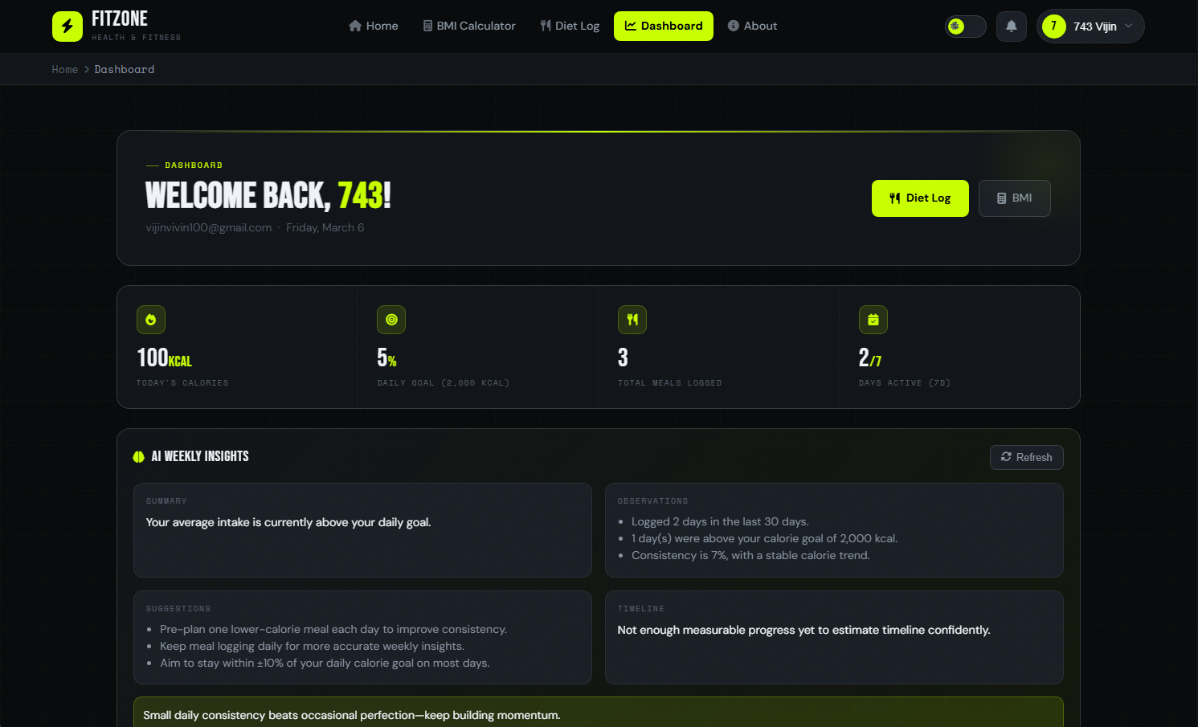
Task: Click the round avatar showing number 7
Action: (x=1053, y=27)
